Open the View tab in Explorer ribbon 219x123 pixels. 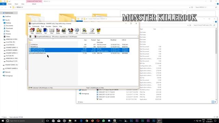point(23,4)
